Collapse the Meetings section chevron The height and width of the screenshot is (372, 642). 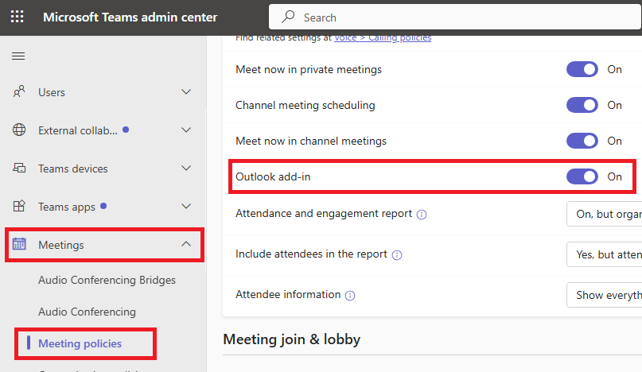(186, 244)
